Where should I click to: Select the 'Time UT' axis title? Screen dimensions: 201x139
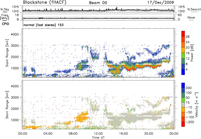click(x=98, y=137)
